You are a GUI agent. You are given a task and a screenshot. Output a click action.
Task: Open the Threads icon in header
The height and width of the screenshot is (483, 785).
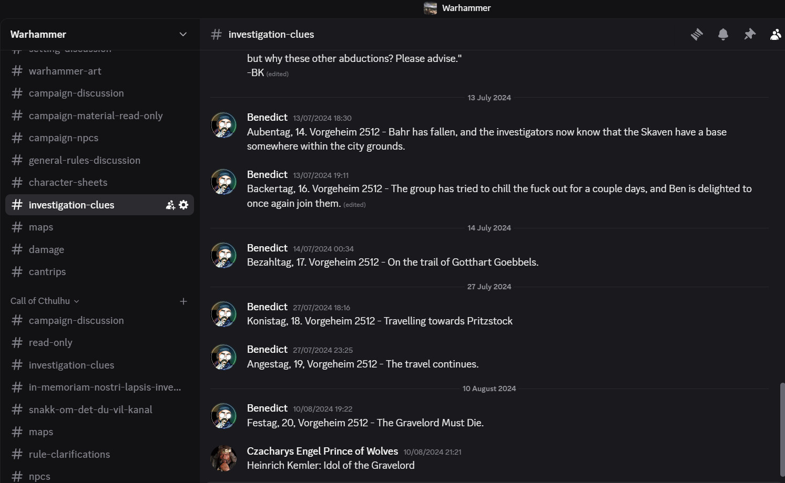coord(697,35)
